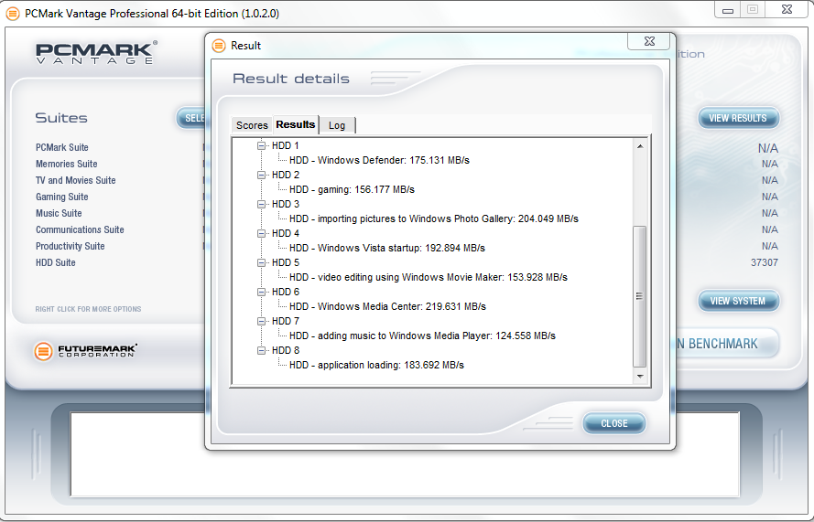
Task: Click the HDD Suite score 37307
Action: click(x=765, y=262)
